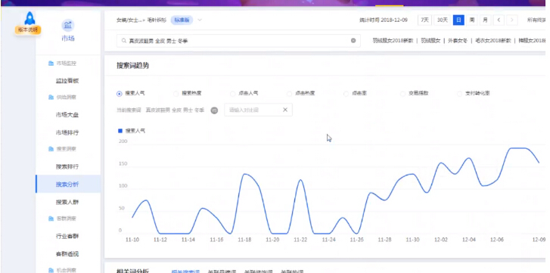Click the magnifier icon in search box
Screen dimensions: 550x273
click(124, 41)
